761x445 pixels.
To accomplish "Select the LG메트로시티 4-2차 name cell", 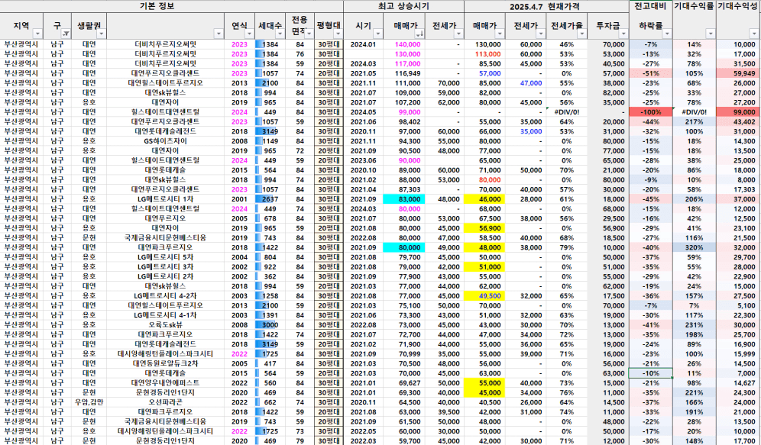I will 166,295.
